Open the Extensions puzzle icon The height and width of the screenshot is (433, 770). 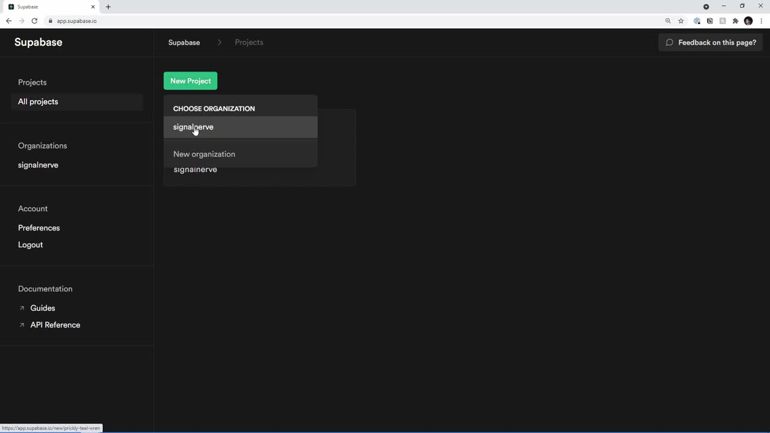[x=735, y=21]
